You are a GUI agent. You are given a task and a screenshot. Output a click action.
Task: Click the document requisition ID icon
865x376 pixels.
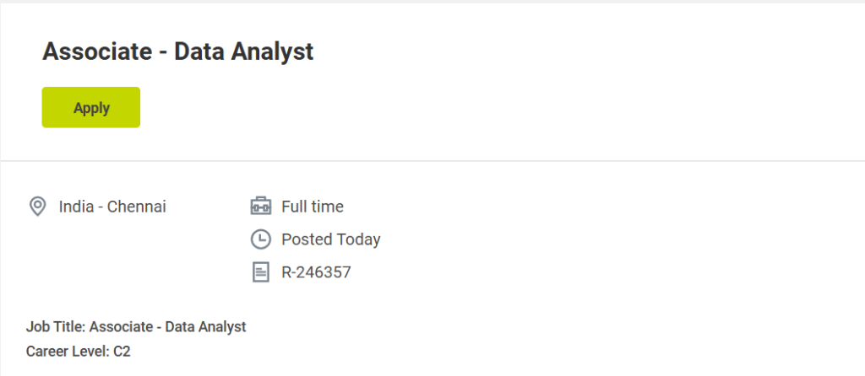(260, 272)
